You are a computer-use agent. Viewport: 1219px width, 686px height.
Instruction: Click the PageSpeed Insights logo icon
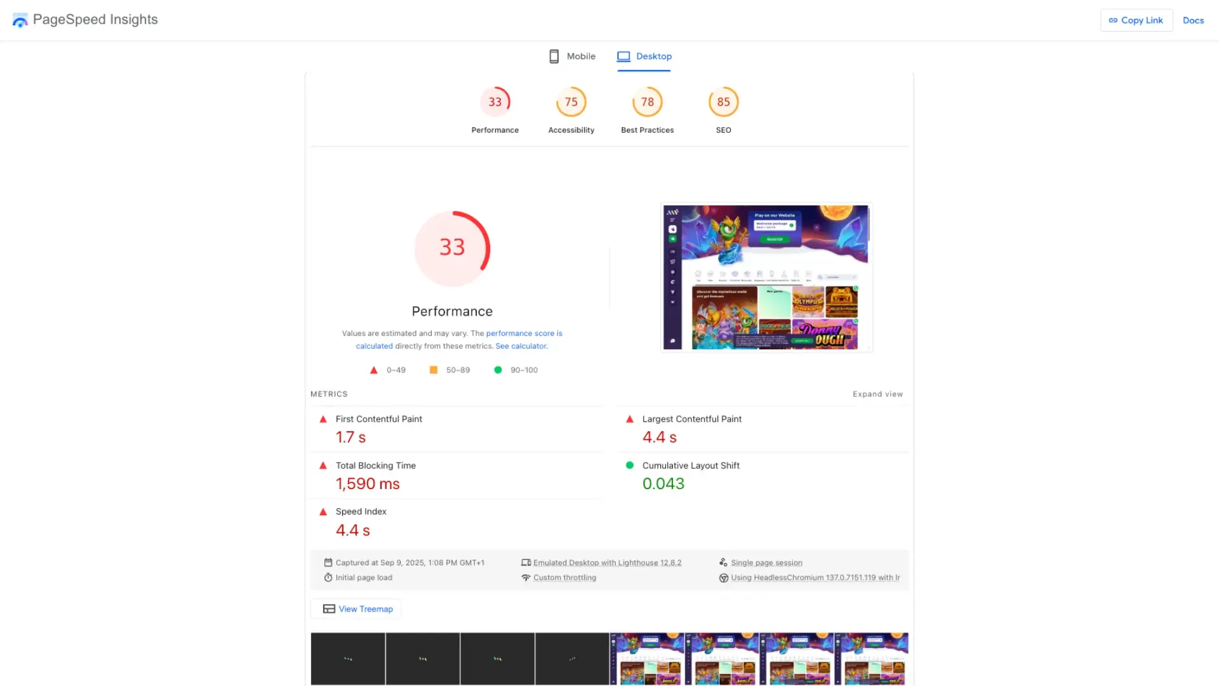click(20, 20)
